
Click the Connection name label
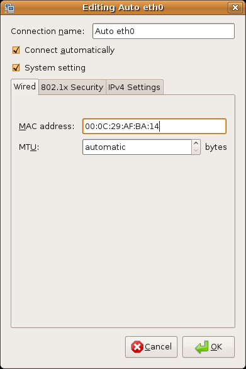tap(48, 31)
